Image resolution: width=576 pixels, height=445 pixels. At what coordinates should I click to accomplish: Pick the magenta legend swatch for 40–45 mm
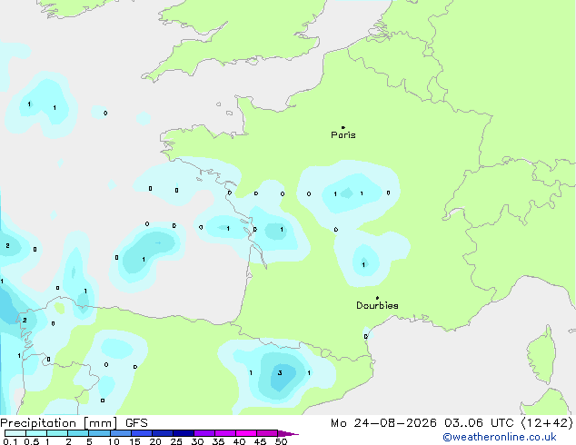click(246, 433)
